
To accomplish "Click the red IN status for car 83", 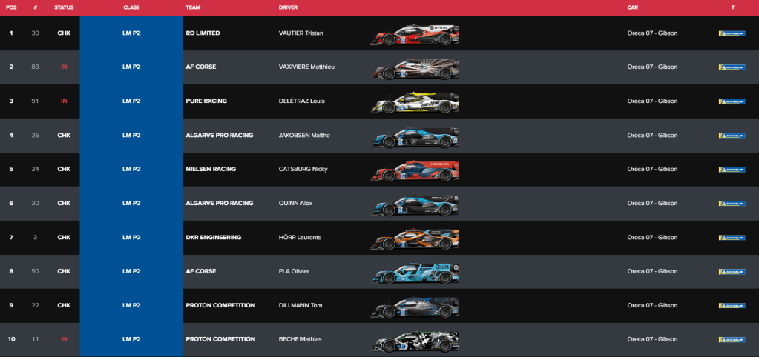I will pos(64,67).
